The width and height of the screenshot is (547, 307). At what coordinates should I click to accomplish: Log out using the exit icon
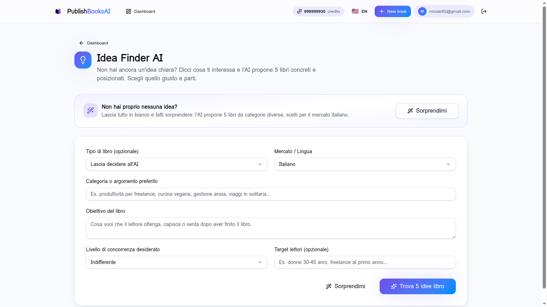coord(484,11)
